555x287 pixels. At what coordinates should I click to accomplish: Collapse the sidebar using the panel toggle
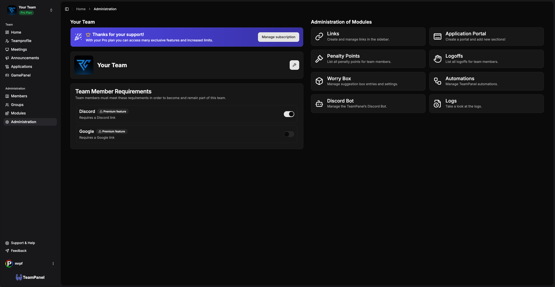pyautogui.click(x=67, y=9)
